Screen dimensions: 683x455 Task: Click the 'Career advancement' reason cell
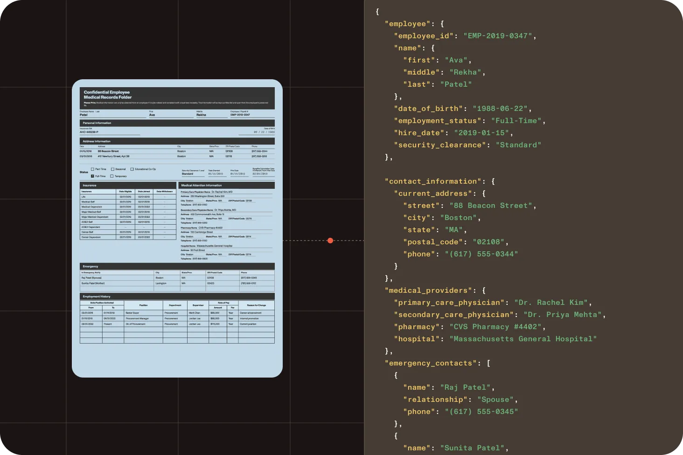pos(257,313)
